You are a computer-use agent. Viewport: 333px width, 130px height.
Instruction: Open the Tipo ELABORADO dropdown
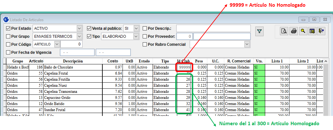[136, 36]
